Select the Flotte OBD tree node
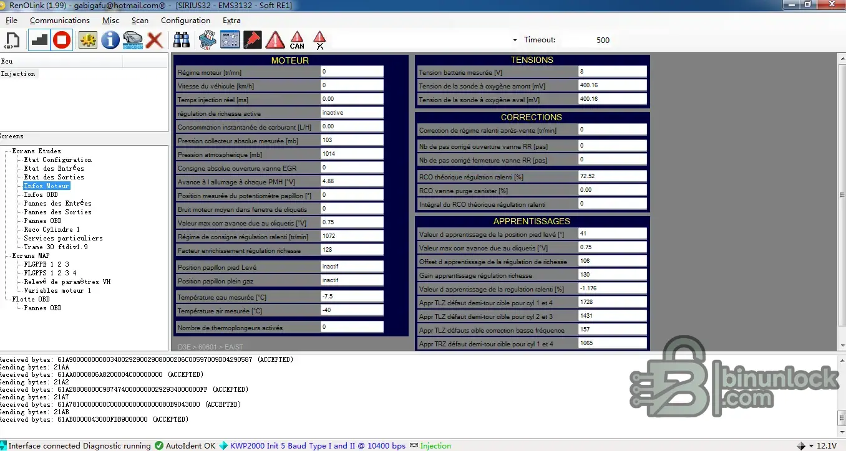846x451 pixels. coord(31,299)
